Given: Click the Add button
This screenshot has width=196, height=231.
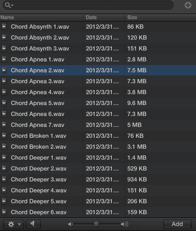Looking at the screenshot, I should (177, 224).
